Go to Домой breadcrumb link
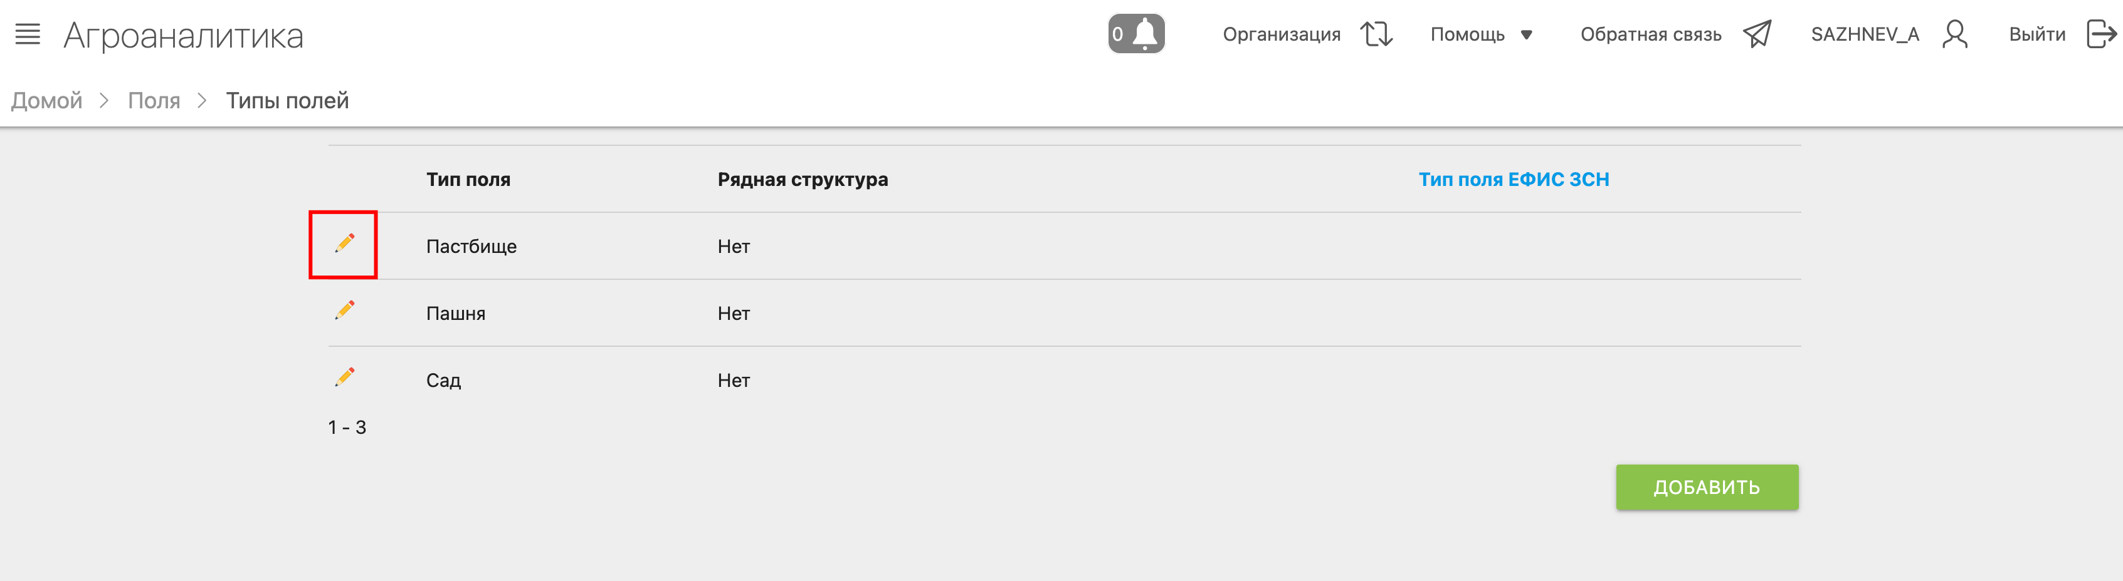This screenshot has height=581, width=2123. coord(47,100)
